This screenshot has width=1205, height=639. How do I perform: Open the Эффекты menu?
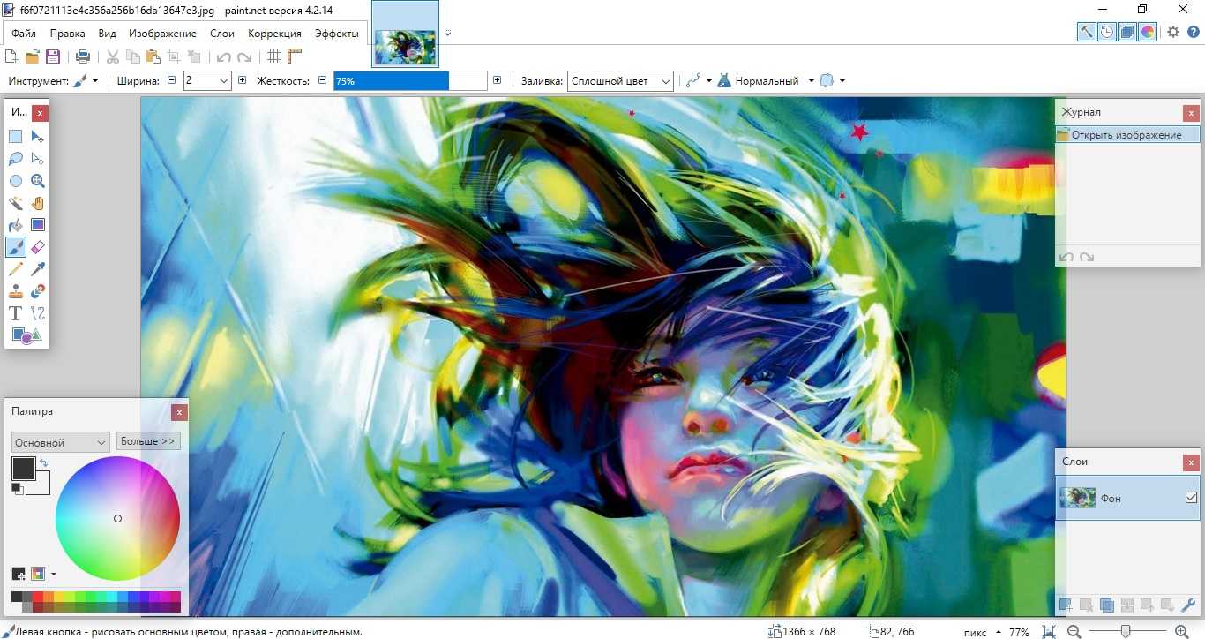337,34
